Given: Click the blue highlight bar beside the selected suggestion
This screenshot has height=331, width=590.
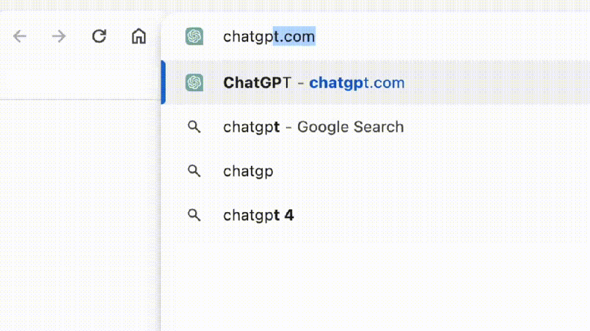Looking at the screenshot, I should 162,82.
